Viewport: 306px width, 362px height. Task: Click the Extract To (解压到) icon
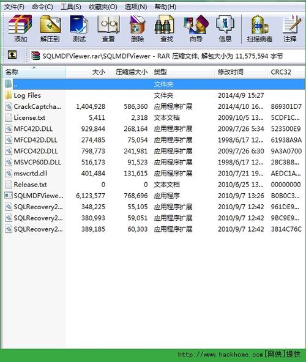pos(50,24)
